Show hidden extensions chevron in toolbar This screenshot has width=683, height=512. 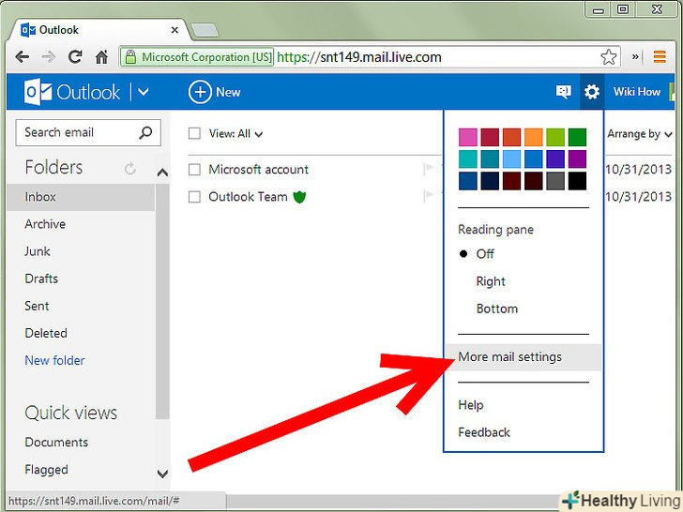(635, 56)
